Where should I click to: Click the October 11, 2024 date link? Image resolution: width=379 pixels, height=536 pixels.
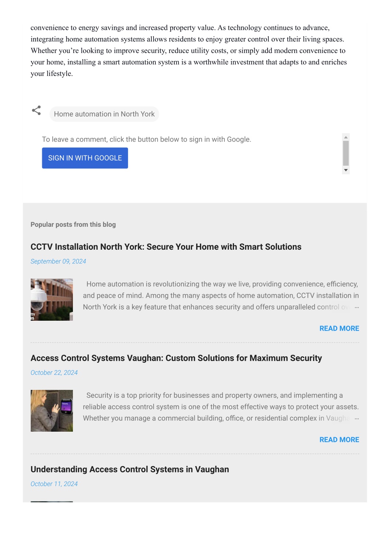pos(54,484)
